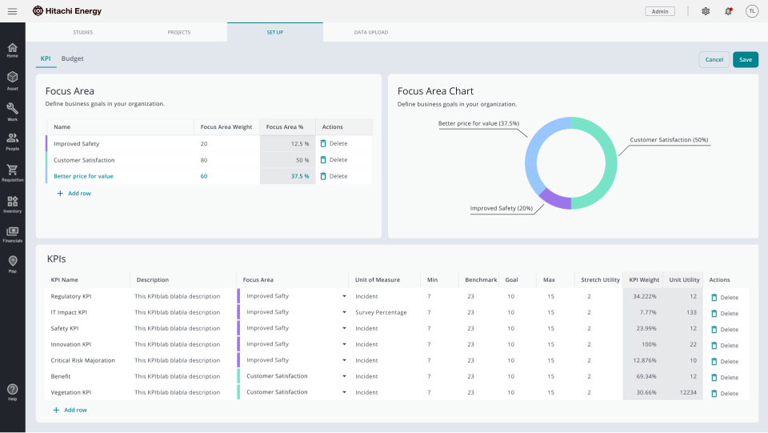This screenshot has width=768, height=433.
Task: Edit weight field of Improved Safety
Action: [x=226, y=144]
